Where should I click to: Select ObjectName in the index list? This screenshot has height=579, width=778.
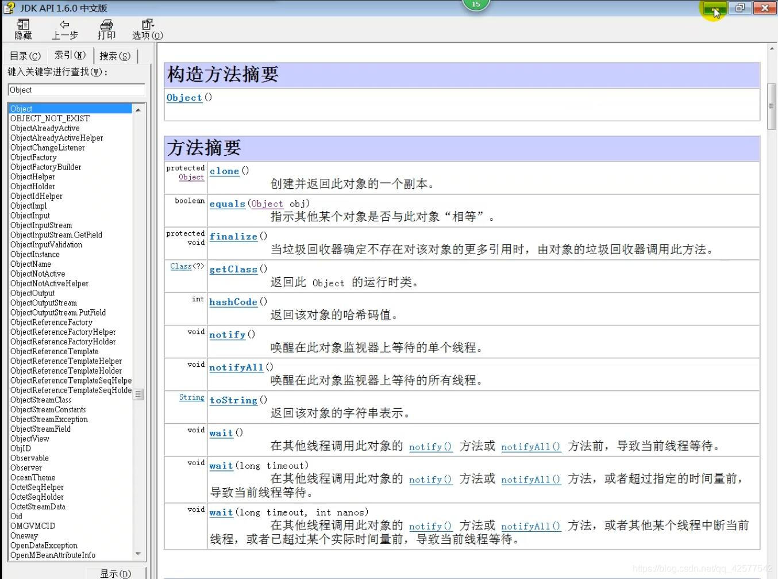(x=30, y=264)
